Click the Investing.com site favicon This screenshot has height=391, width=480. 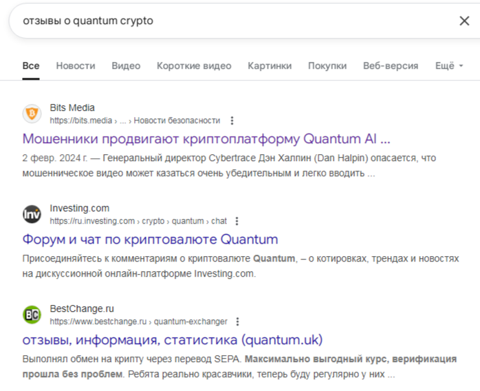[x=32, y=214]
